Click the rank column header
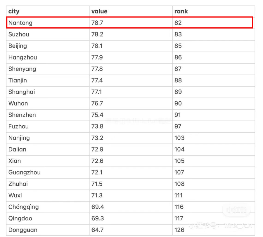263x237 pixels. pyautogui.click(x=214, y=11)
